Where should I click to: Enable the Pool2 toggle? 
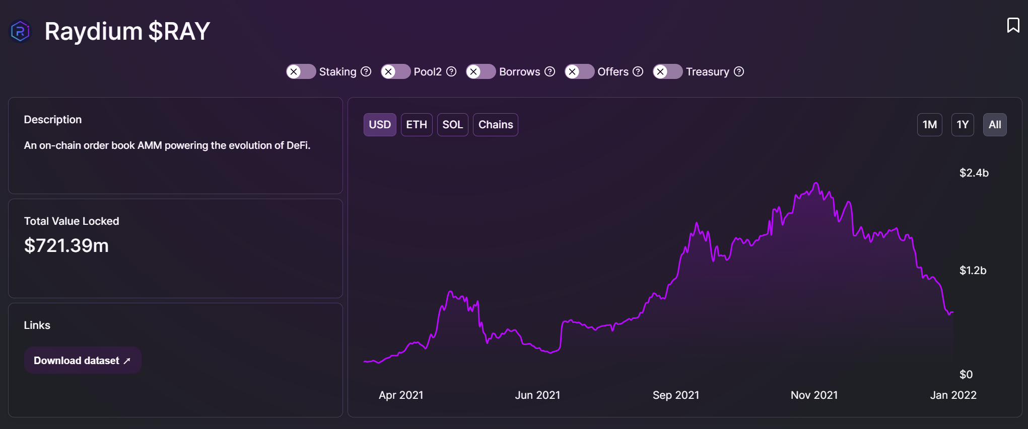pos(395,71)
